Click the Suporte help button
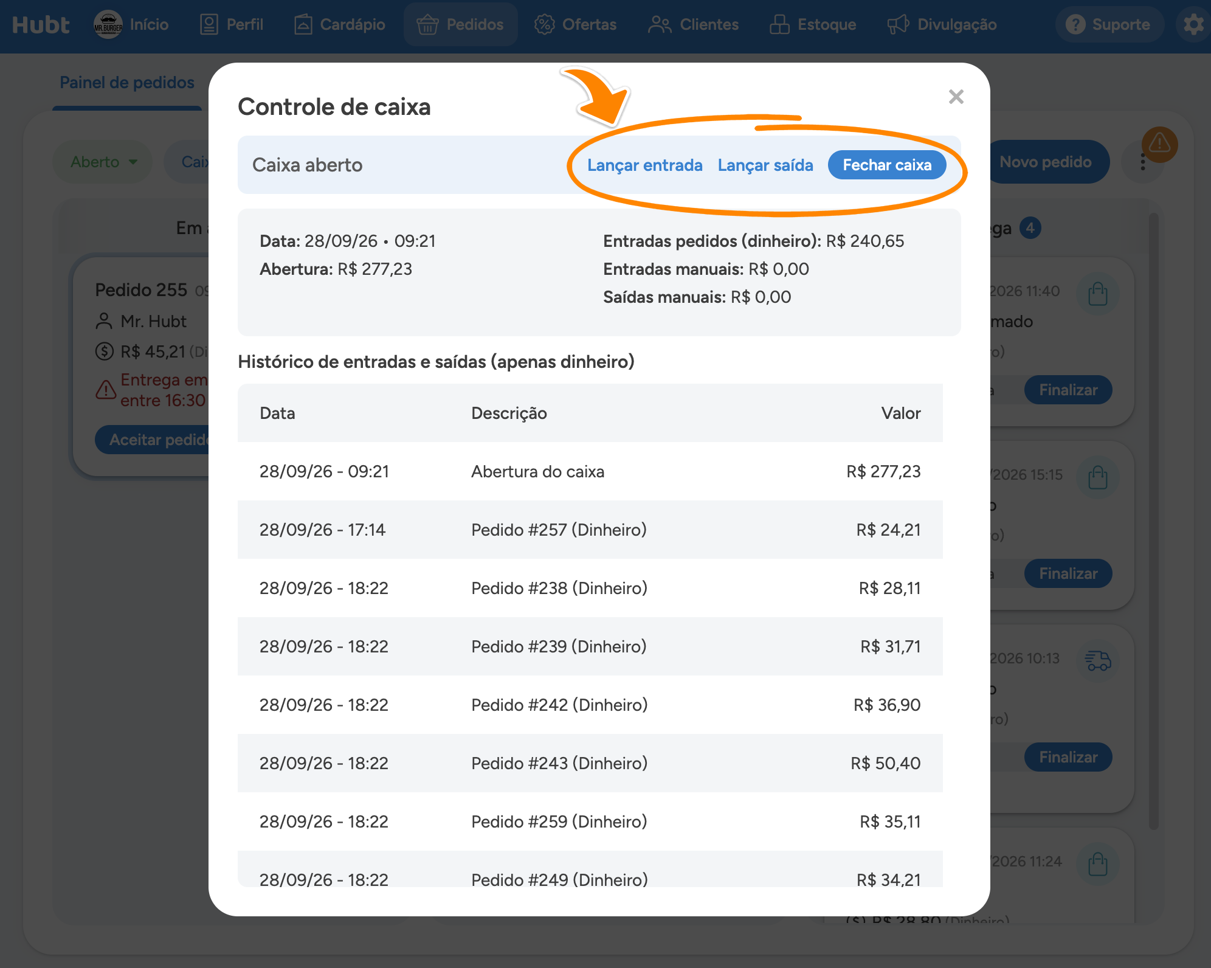 1109,24
